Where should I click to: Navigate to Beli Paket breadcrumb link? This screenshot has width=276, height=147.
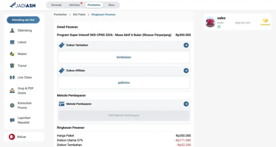[79, 15]
